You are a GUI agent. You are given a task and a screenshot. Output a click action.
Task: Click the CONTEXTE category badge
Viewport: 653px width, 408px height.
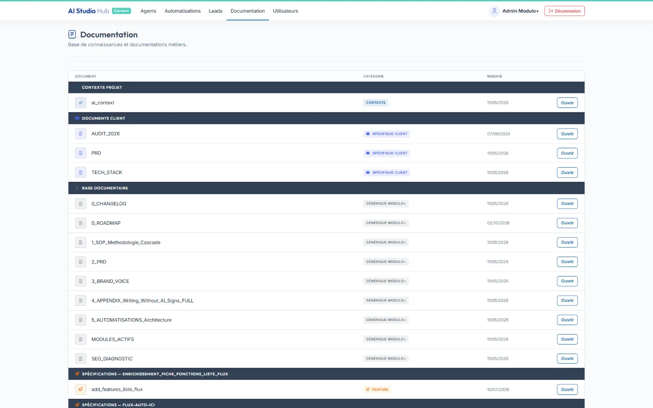coord(376,103)
